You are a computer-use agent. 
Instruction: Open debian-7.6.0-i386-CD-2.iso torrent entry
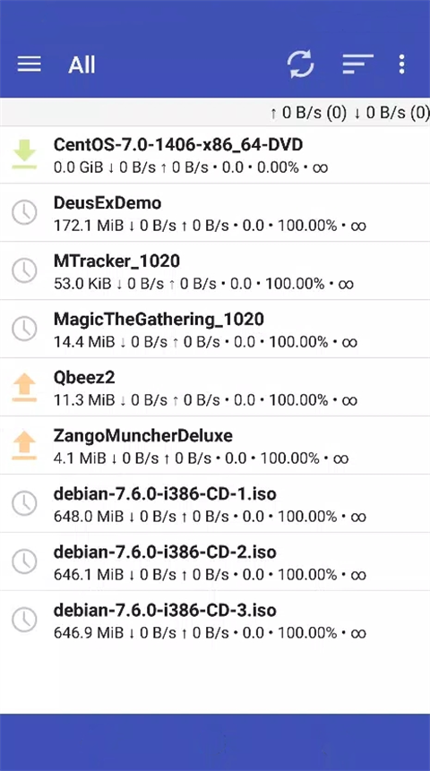pos(215,562)
